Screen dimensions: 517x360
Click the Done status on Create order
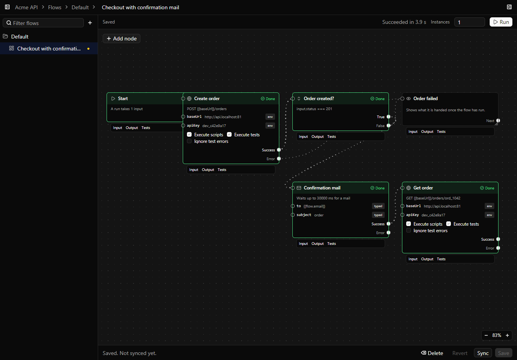[x=268, y=99]
